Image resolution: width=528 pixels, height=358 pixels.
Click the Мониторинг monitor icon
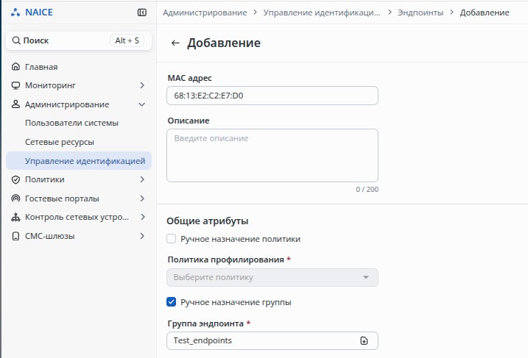(x=16, y=85)
